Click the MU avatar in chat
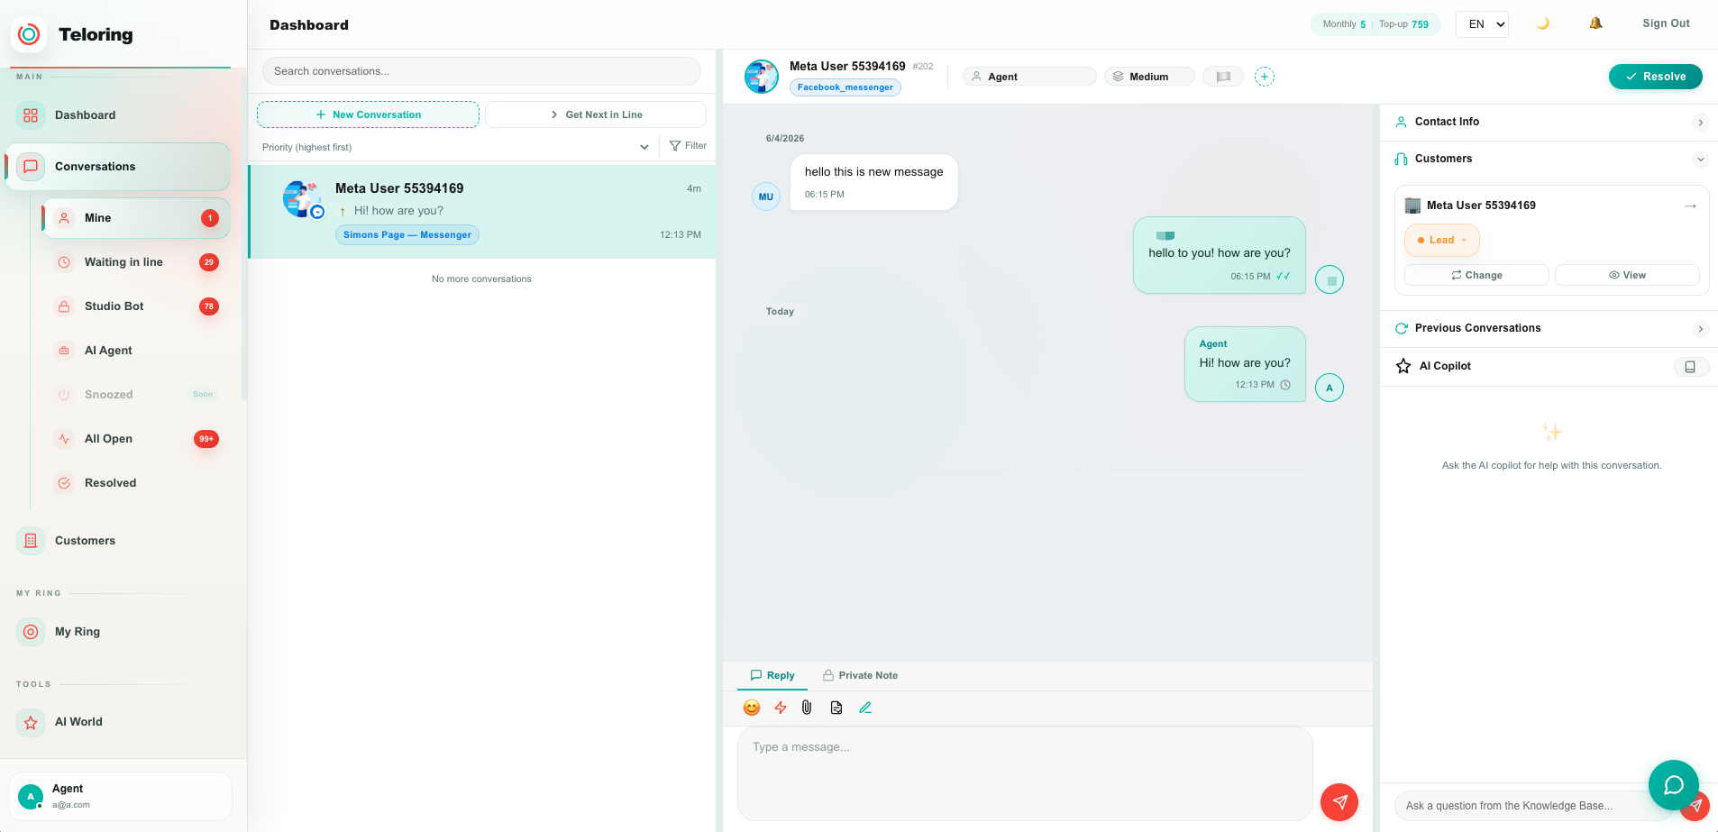This screenshot has width=1718, height=832. (766, 197)
